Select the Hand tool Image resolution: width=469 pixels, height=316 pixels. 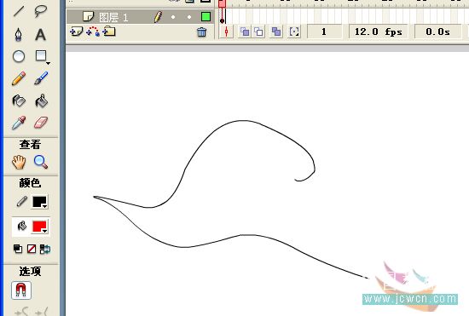(19, 162)
